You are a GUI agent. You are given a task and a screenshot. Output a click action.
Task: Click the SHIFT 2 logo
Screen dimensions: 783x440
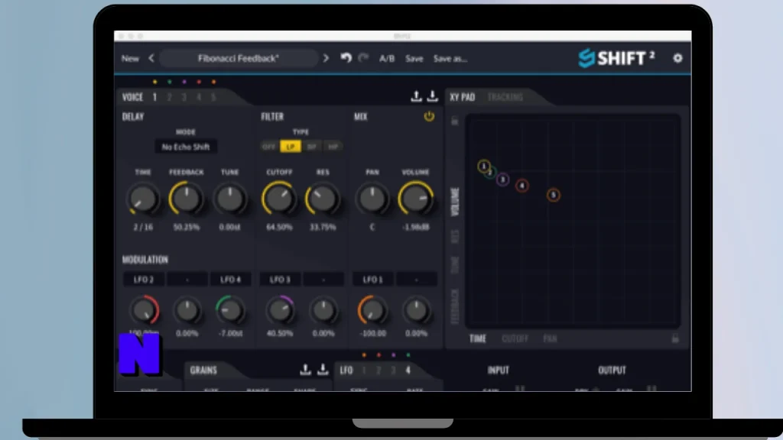pyautogui.click(x=617, y=58)
